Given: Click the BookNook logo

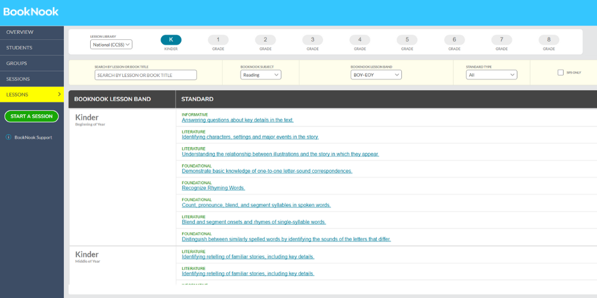Looking at the screenshot, I should point(30,11).
